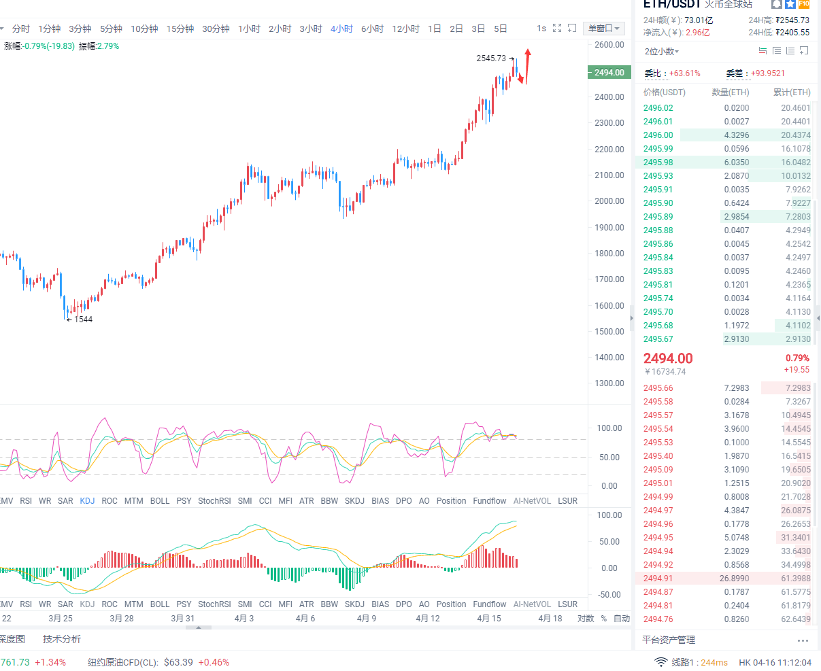This screenshot has height=671, width=821.
Task: Show combined buy and sell order book
Action: click(763, 51)
